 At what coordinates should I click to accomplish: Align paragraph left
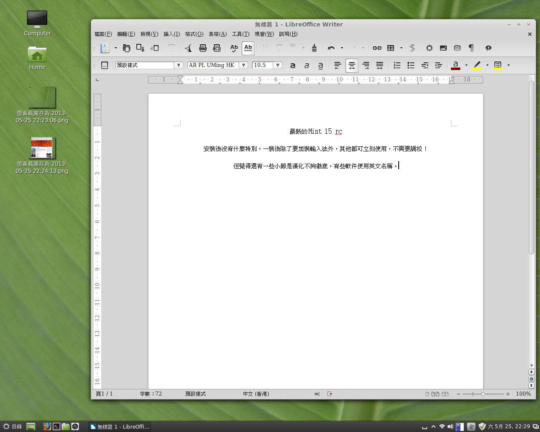point(337,65)
